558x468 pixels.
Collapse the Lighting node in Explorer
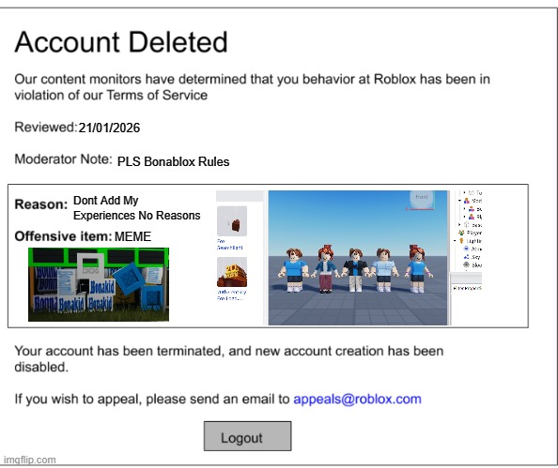click(x=455, y=241)
